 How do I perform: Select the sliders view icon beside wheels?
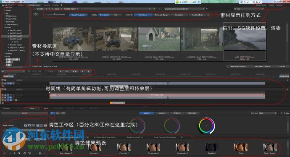click(58, 113)
